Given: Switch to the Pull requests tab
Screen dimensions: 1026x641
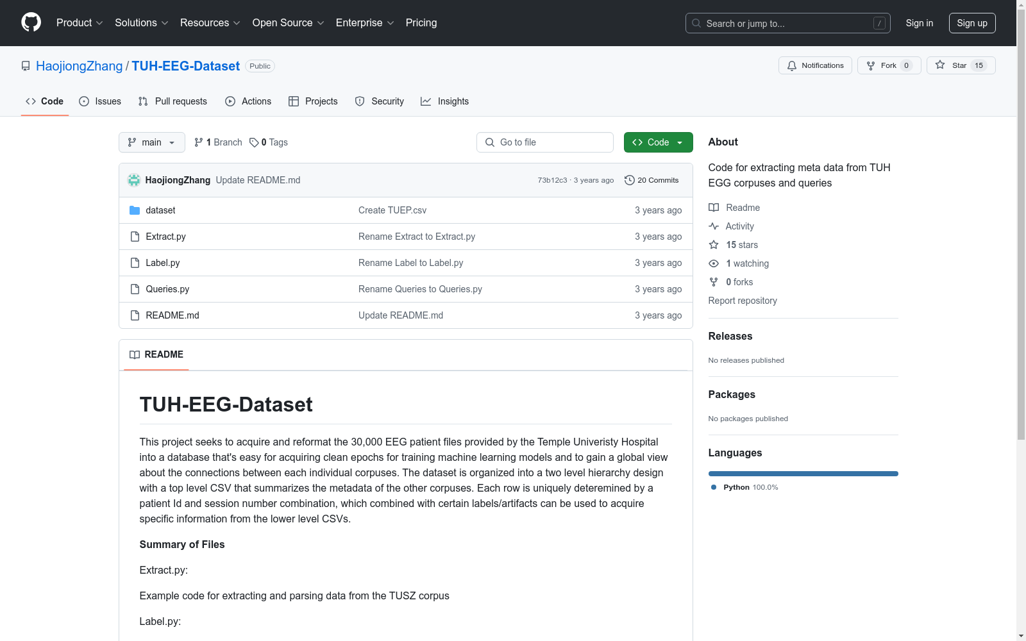Looking at the screenshot, I should click(x=172, y=101).
